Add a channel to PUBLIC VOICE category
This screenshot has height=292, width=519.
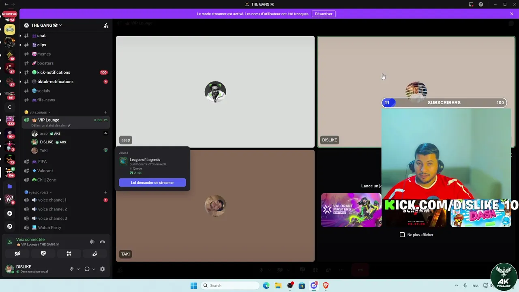[x=106, y=192]
